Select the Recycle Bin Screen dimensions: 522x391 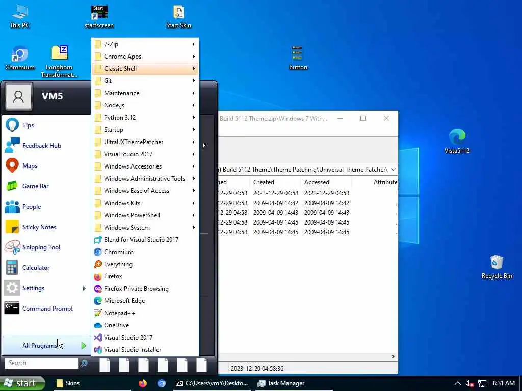pyautogui.click(x=497, y=267)
